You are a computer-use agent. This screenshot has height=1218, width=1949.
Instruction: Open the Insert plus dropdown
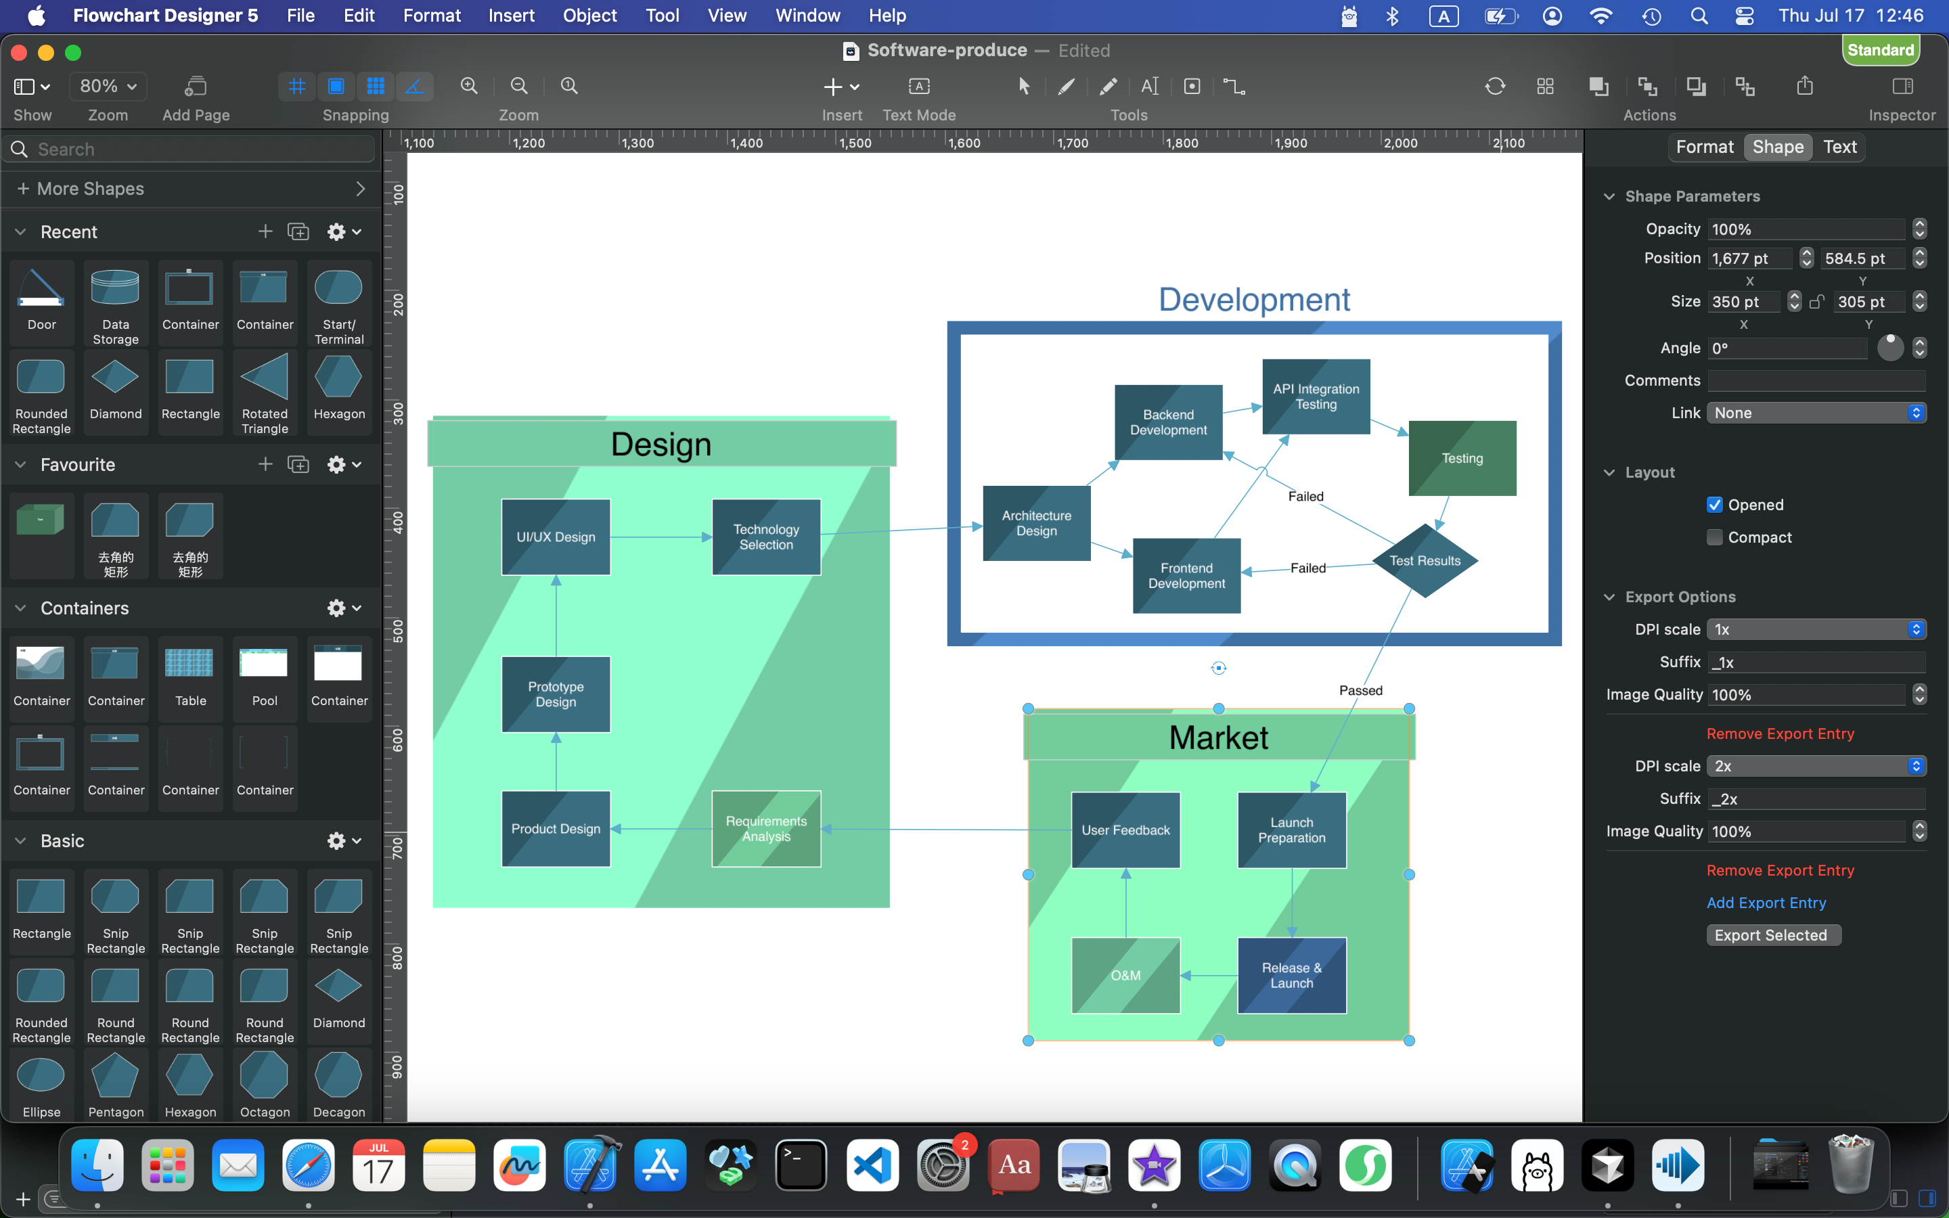click(842, 86)
